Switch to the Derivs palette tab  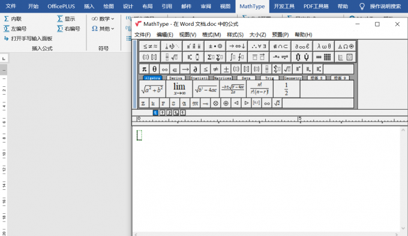tap(176, 78)
